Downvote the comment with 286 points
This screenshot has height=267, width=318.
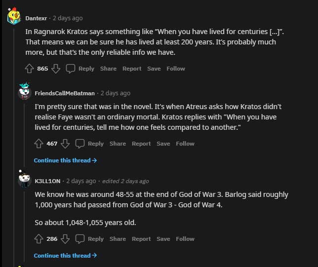pos(65,239)
